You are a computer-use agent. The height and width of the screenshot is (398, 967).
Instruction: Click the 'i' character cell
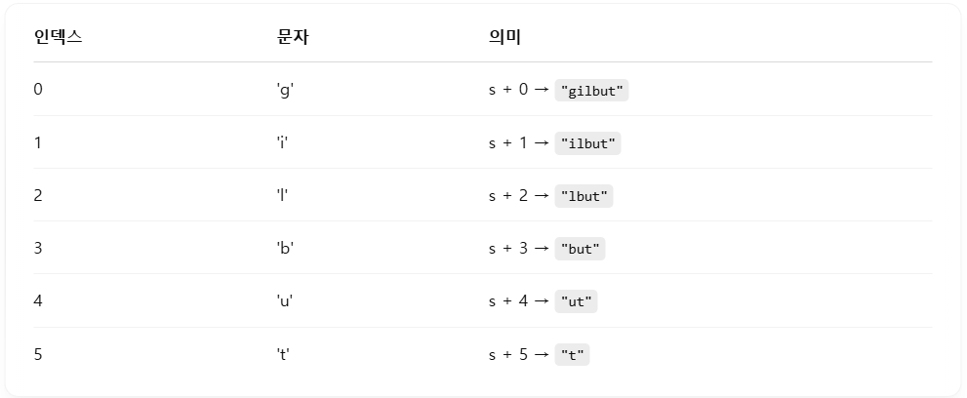click(x=282, y=143)
